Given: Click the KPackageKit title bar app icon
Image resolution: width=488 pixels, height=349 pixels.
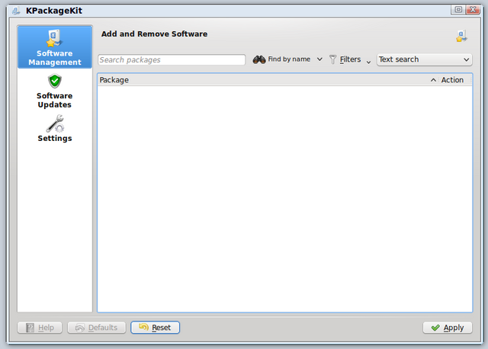Looking at the screenshot, I should pos(15,11).
